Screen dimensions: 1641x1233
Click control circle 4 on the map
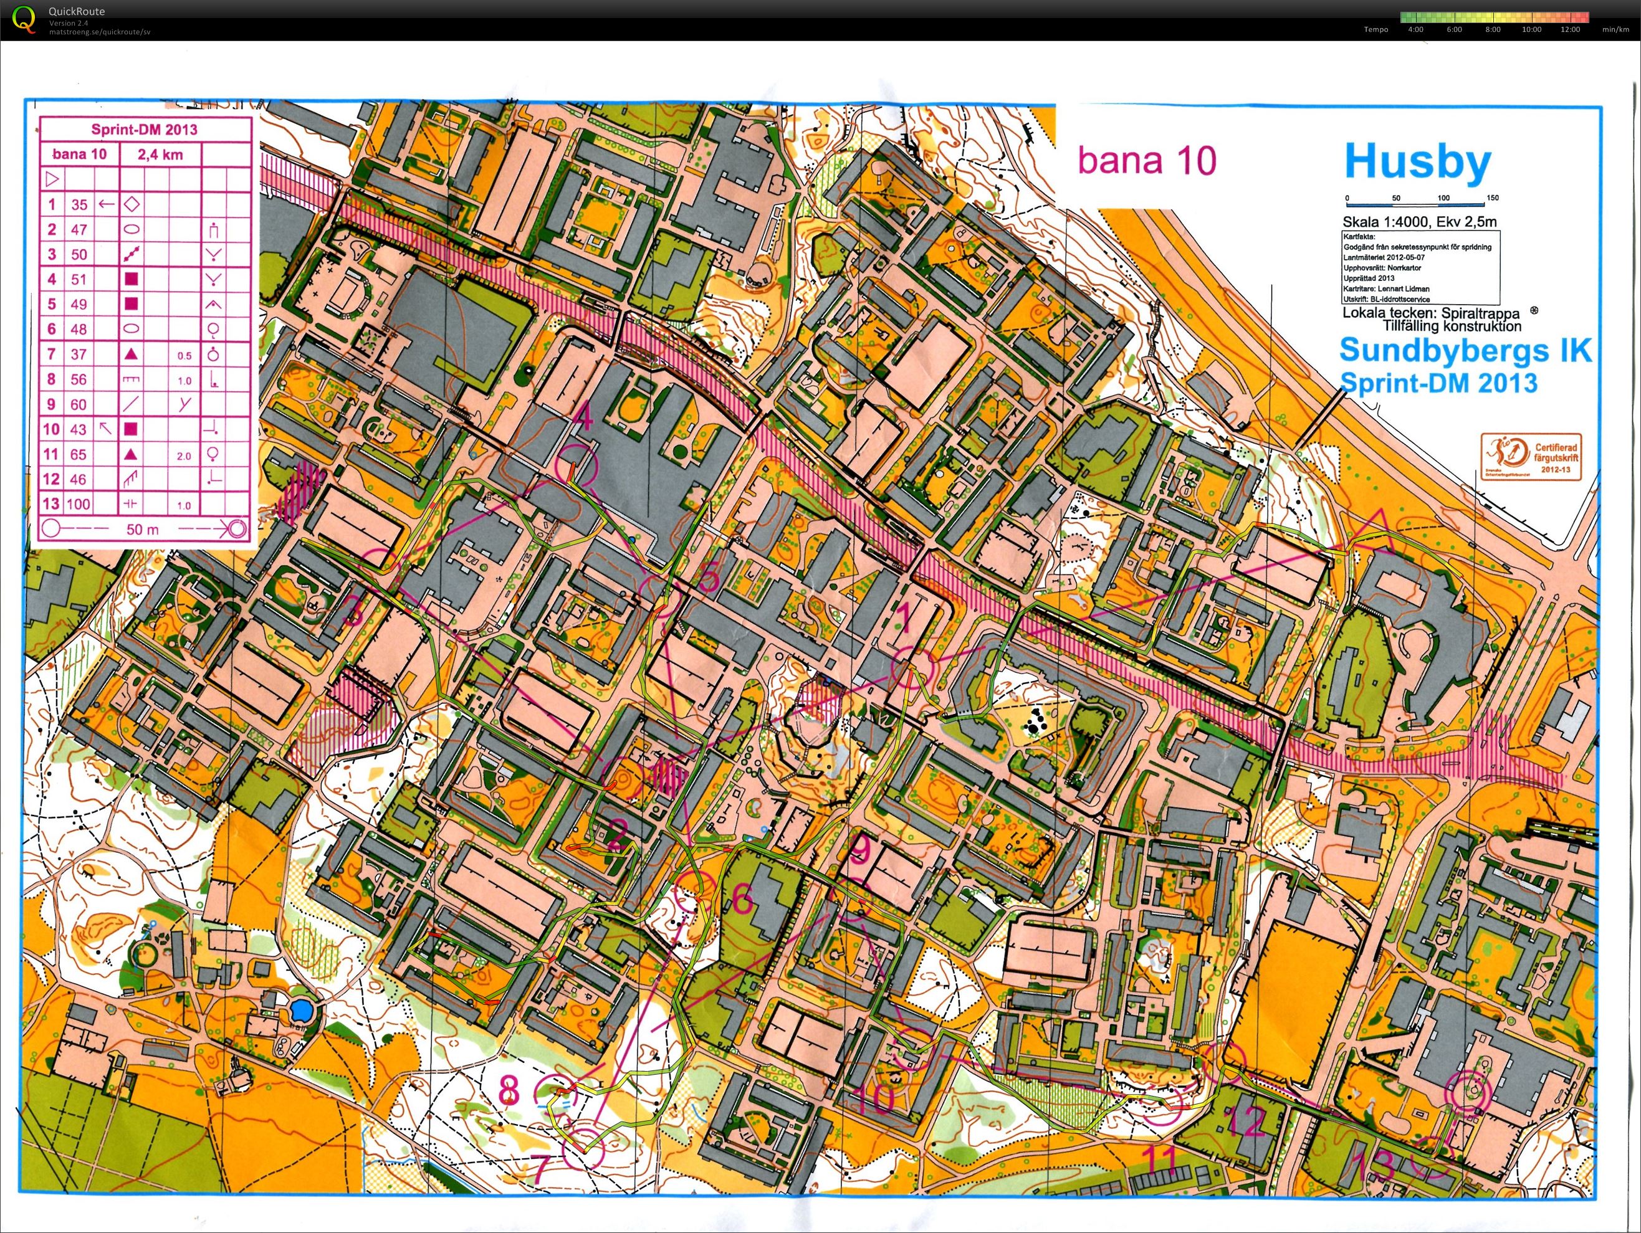[x=577, y=464]
